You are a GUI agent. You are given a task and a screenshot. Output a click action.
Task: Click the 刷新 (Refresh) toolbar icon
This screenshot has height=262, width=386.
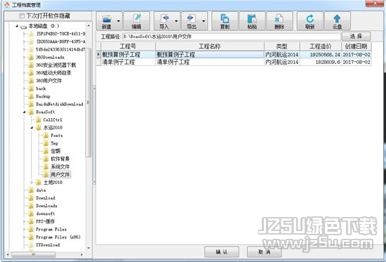pyautogui.click(x=310, y=21)
